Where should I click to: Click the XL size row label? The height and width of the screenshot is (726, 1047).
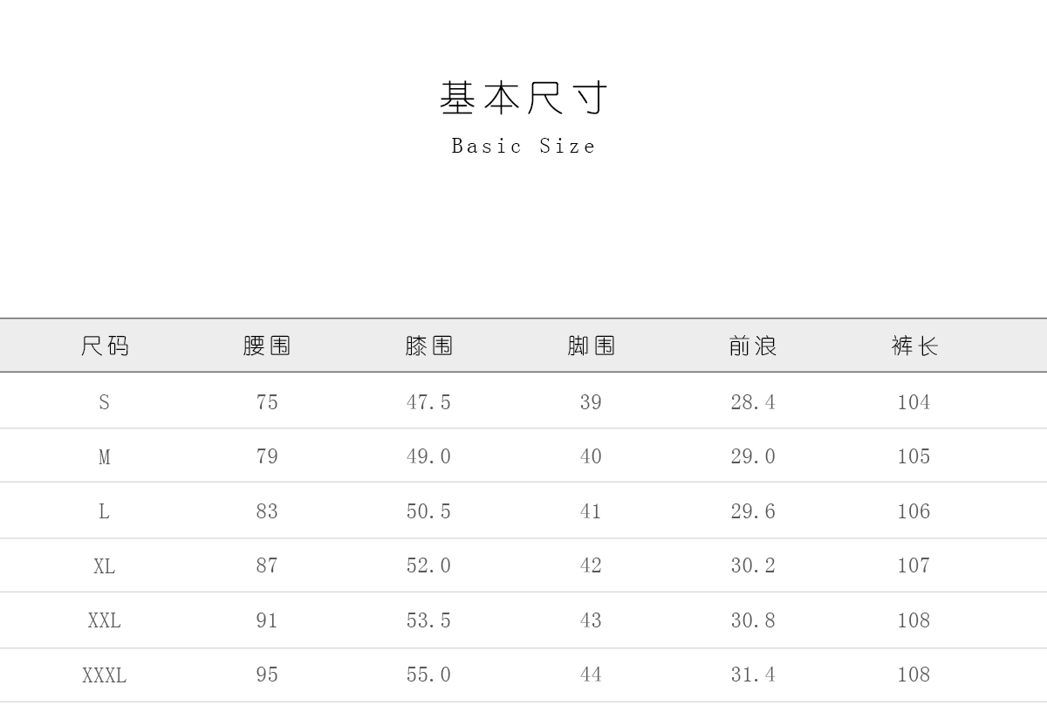coord(105,566)
